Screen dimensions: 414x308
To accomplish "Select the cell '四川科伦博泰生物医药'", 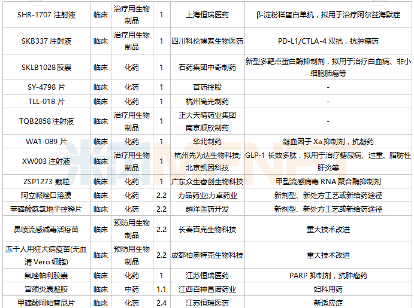I will coord(207,41).
